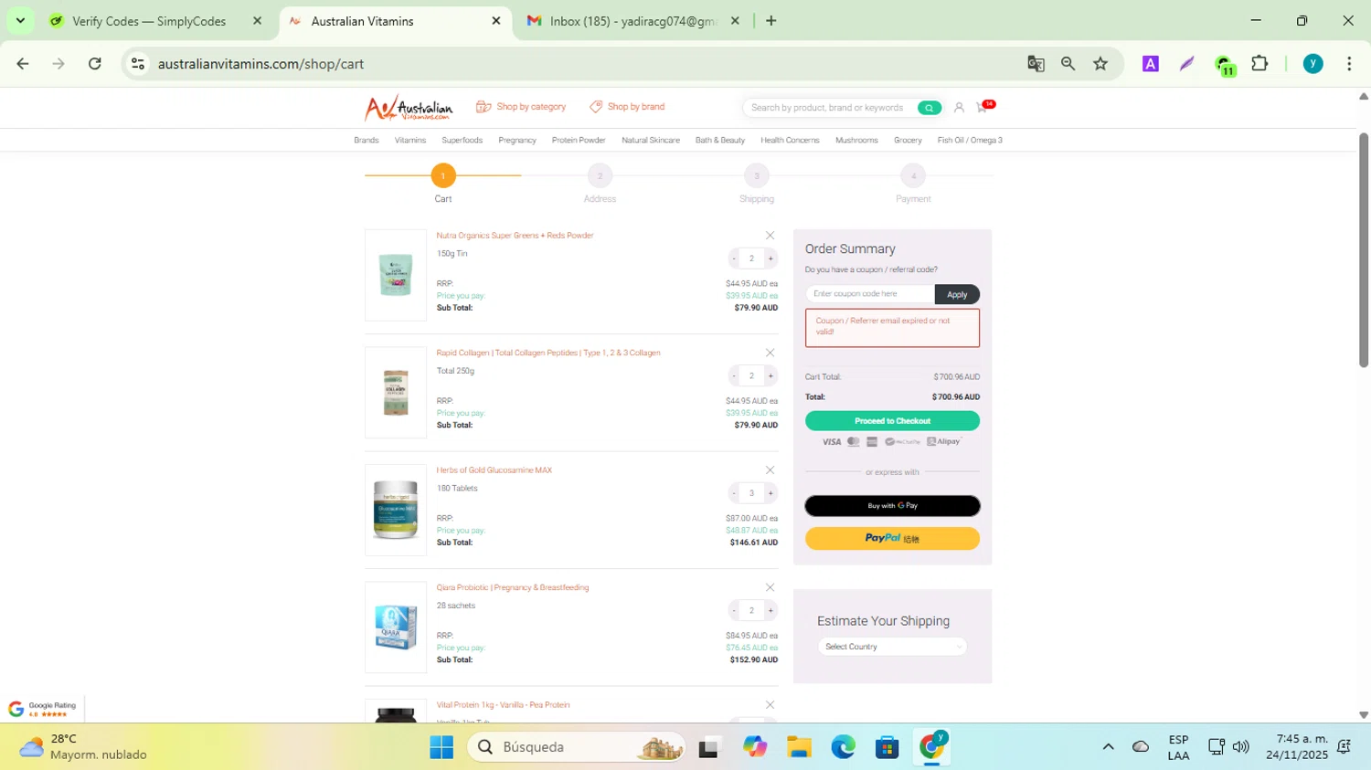Decrease Qiara Probiotic quantity

click(x=734, y=610)
